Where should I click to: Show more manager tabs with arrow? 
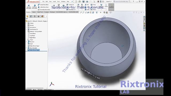pyautogui.click(x=46, y=16)
